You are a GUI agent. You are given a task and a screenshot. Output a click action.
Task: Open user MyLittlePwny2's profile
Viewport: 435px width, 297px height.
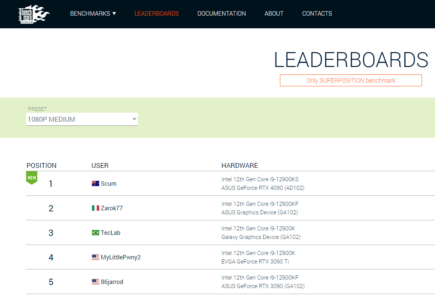click(x=121, y=258)
